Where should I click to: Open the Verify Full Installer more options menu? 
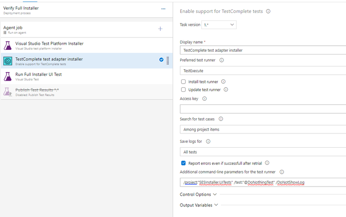[163, 9]
